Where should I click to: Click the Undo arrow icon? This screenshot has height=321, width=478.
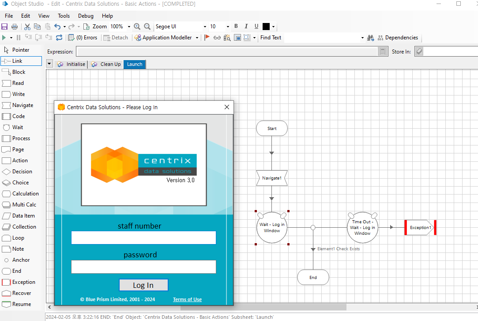pyautogui.click(x=57, y=27)
